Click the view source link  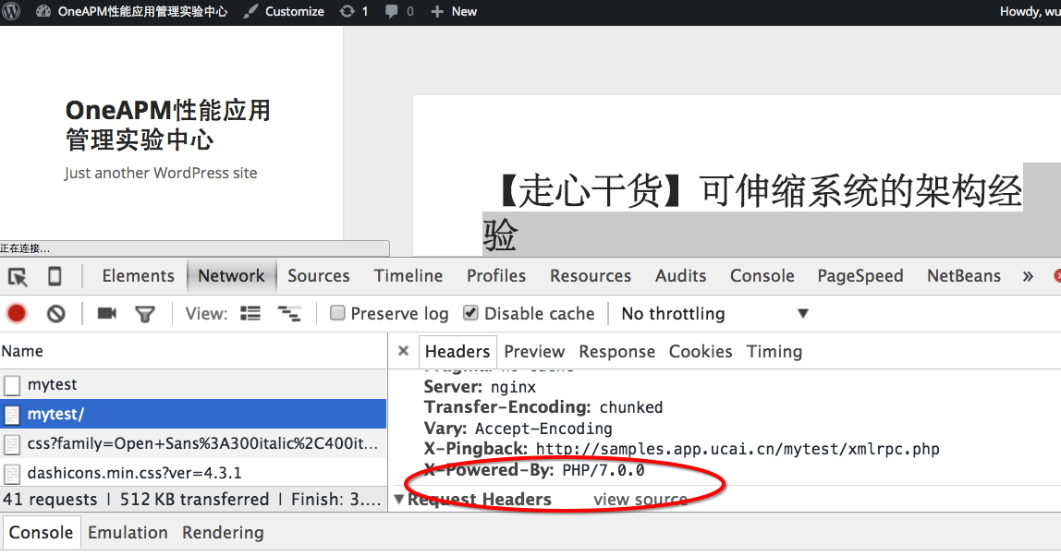point(640,500)
